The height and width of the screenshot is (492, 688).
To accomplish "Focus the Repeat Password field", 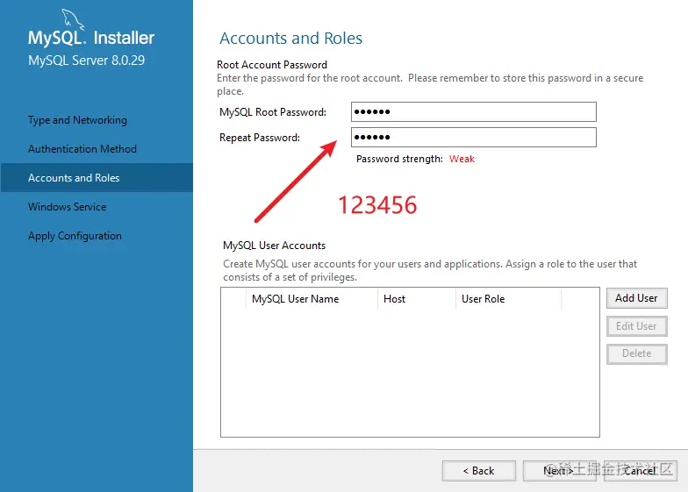I will (474, 137).
